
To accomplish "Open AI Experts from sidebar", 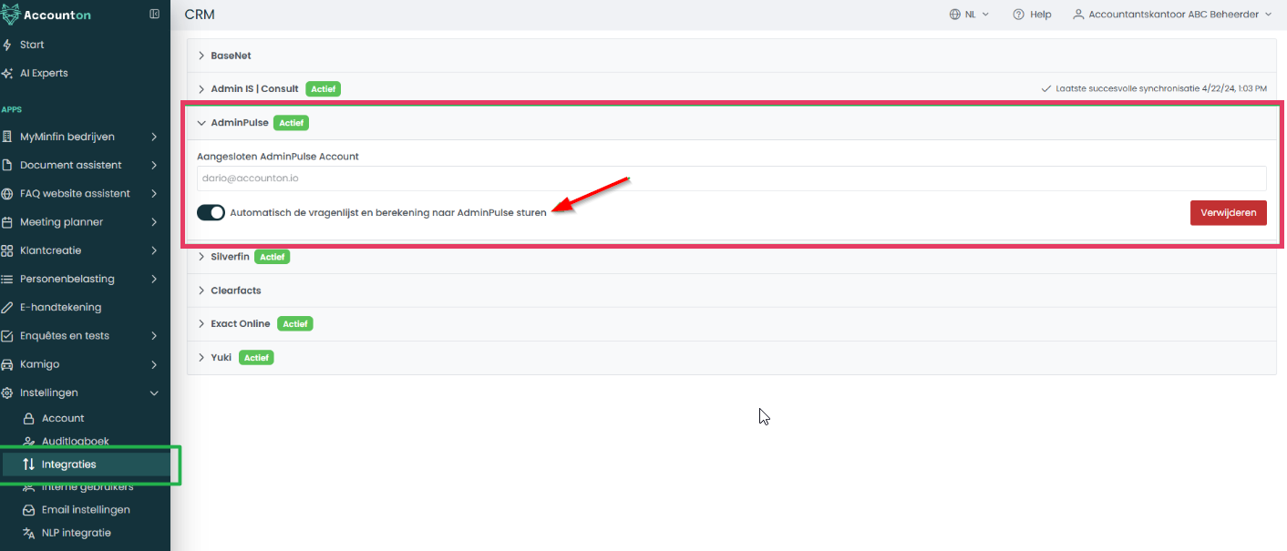I will tap(43, 73).
